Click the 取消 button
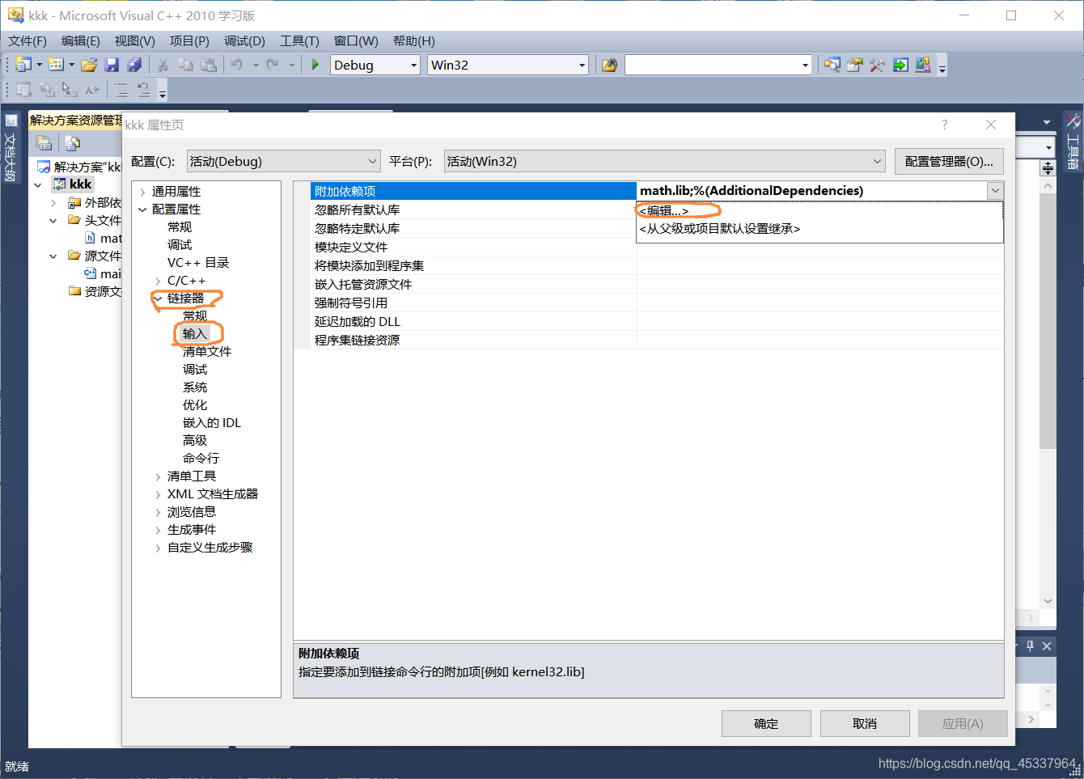Image resolution: width=1084 pixels, height=779 pixels. (865, 723)
